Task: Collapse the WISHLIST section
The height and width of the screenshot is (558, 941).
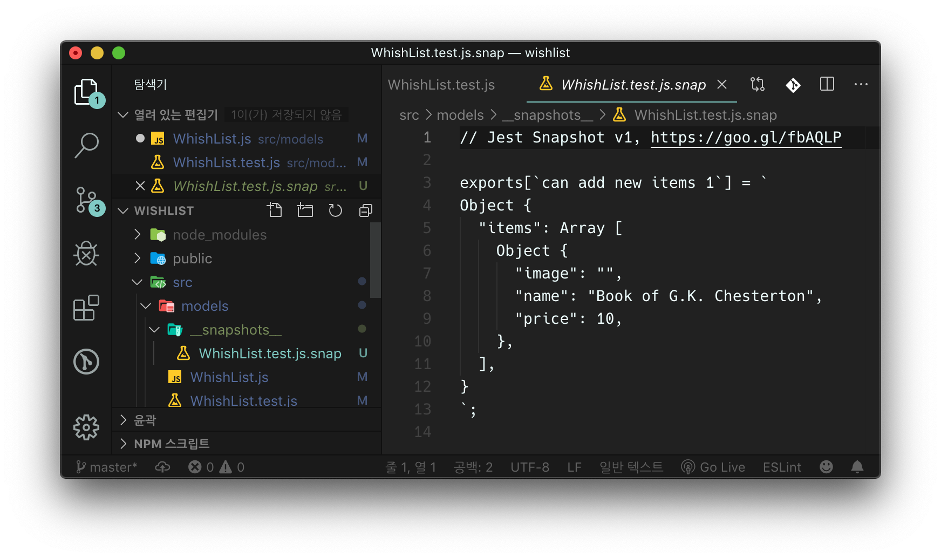Action: coord(123,210)
